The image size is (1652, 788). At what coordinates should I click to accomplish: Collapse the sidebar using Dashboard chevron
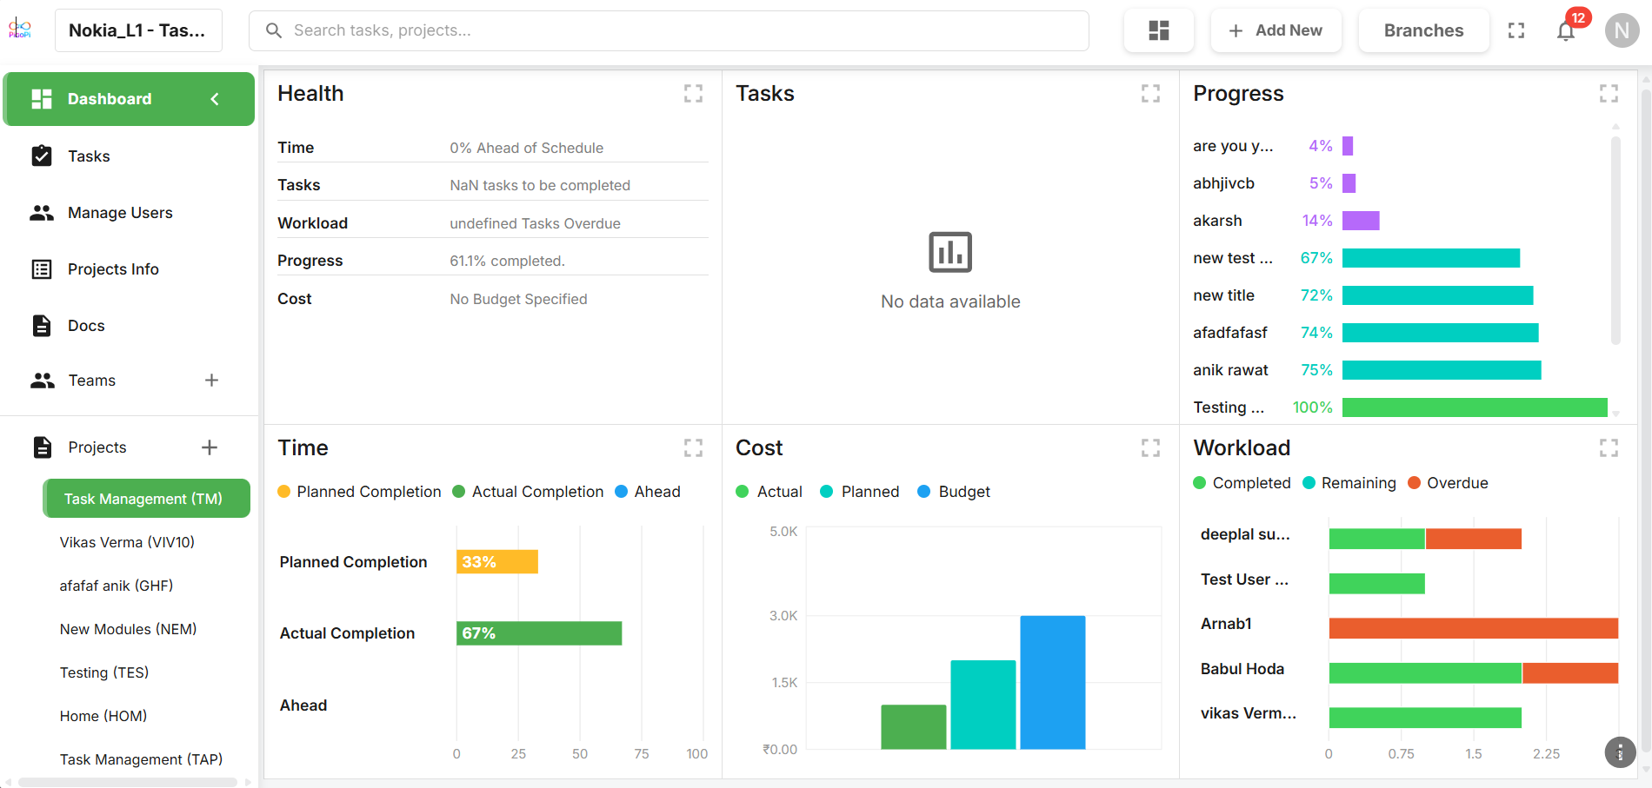coord(215,99)
